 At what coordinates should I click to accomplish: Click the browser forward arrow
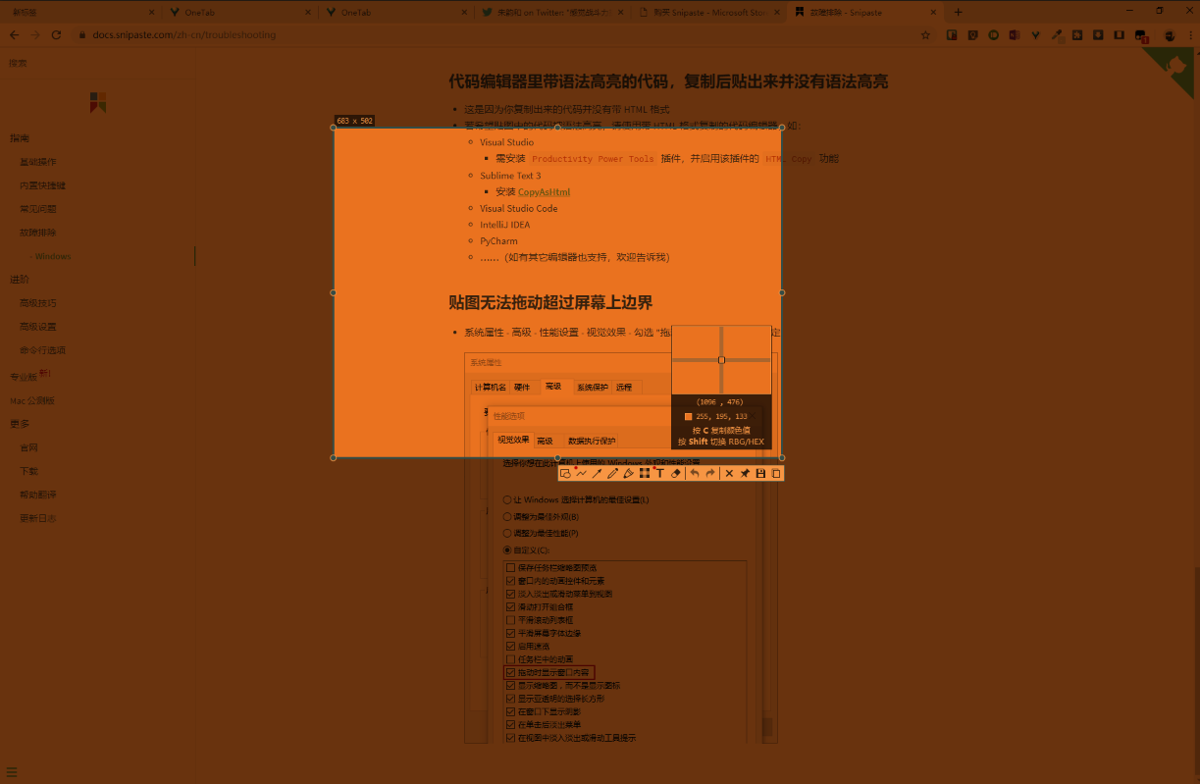pyautogui.click(x=35, y=34)
